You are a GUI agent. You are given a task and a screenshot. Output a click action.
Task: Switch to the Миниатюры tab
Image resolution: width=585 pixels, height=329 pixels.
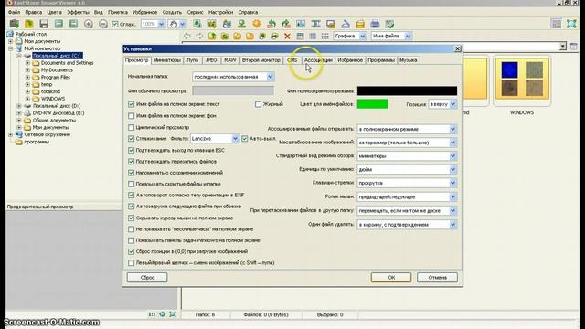(x=166, y=60)
